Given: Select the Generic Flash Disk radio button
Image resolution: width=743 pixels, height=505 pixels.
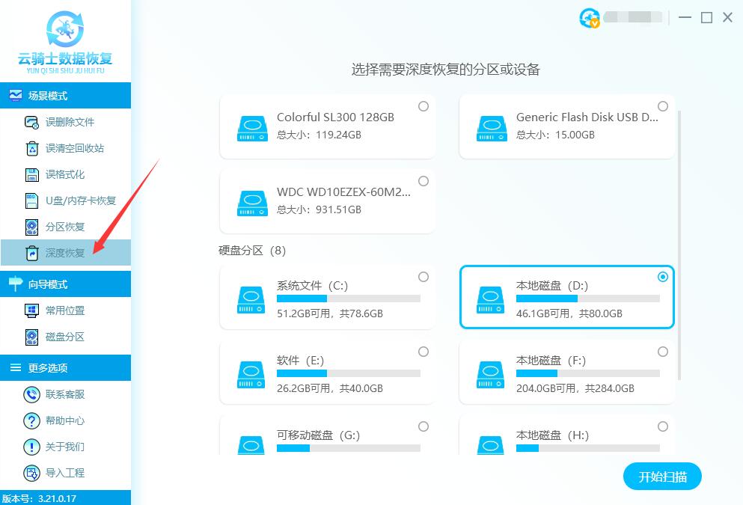Looking at the screenshot, I should point(663,106).
